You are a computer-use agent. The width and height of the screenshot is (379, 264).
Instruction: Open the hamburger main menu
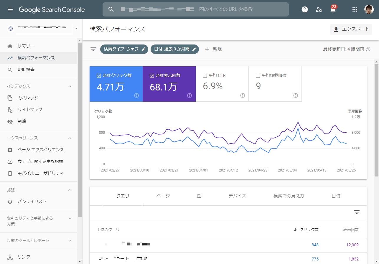coord(11,9)
